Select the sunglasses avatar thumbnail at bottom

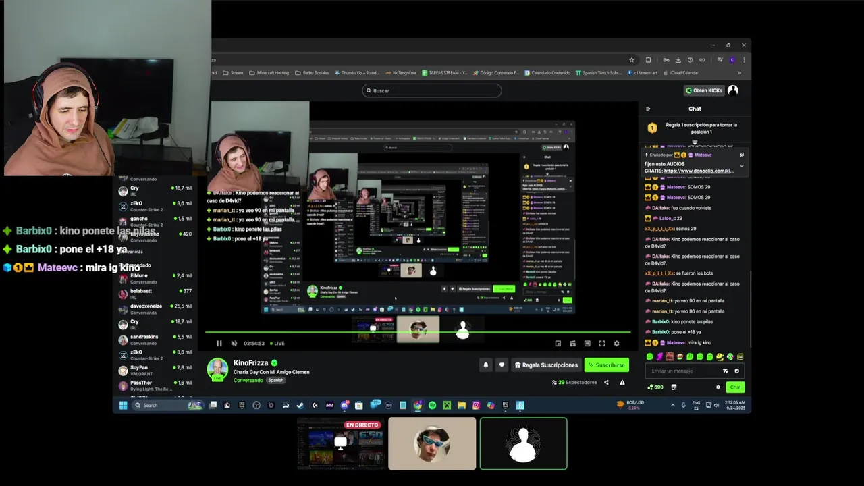432,443
